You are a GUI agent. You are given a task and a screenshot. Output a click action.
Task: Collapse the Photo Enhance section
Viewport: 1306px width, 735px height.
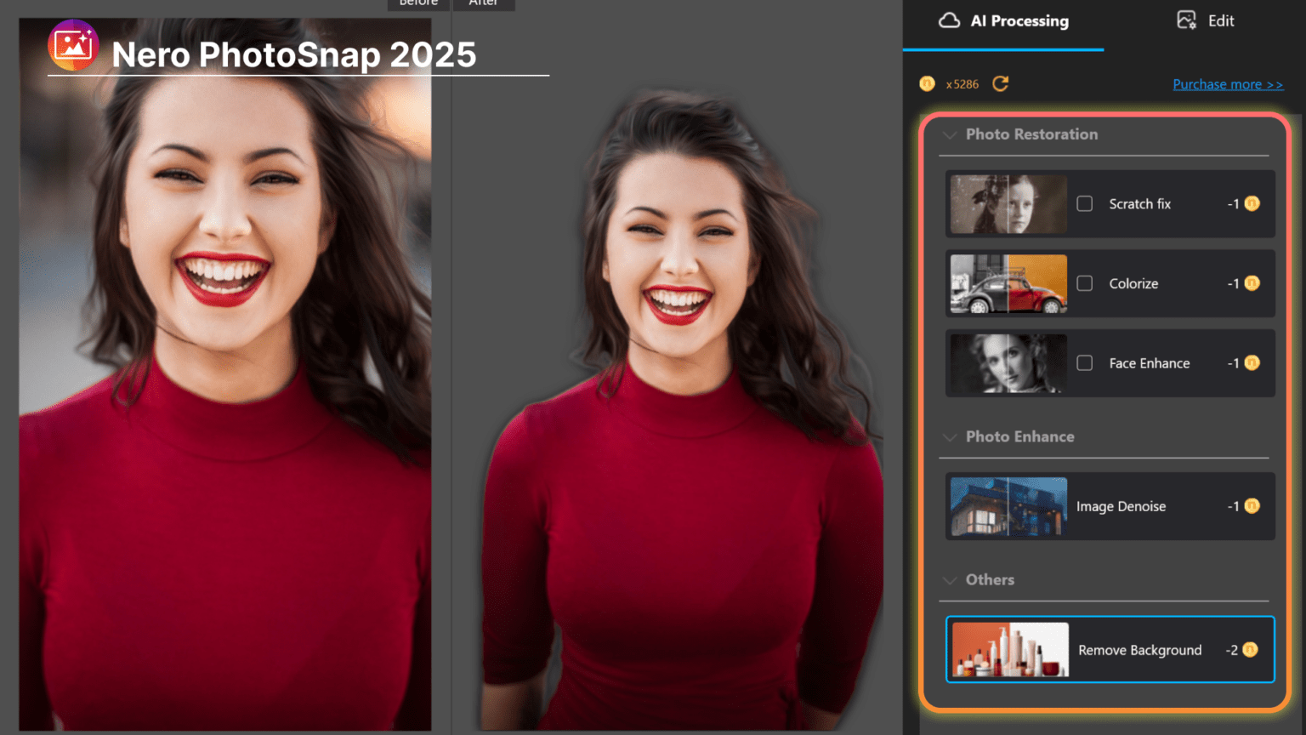[x=950, y=436]
